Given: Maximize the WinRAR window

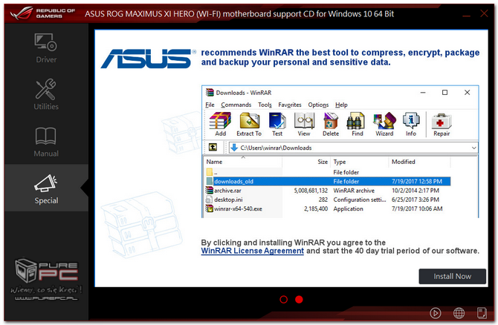Looking at the screenshot, I should (x=444, y=92).
